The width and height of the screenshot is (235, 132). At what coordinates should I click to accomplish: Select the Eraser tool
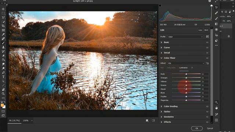pyautogui.click(x=3, y=56)
